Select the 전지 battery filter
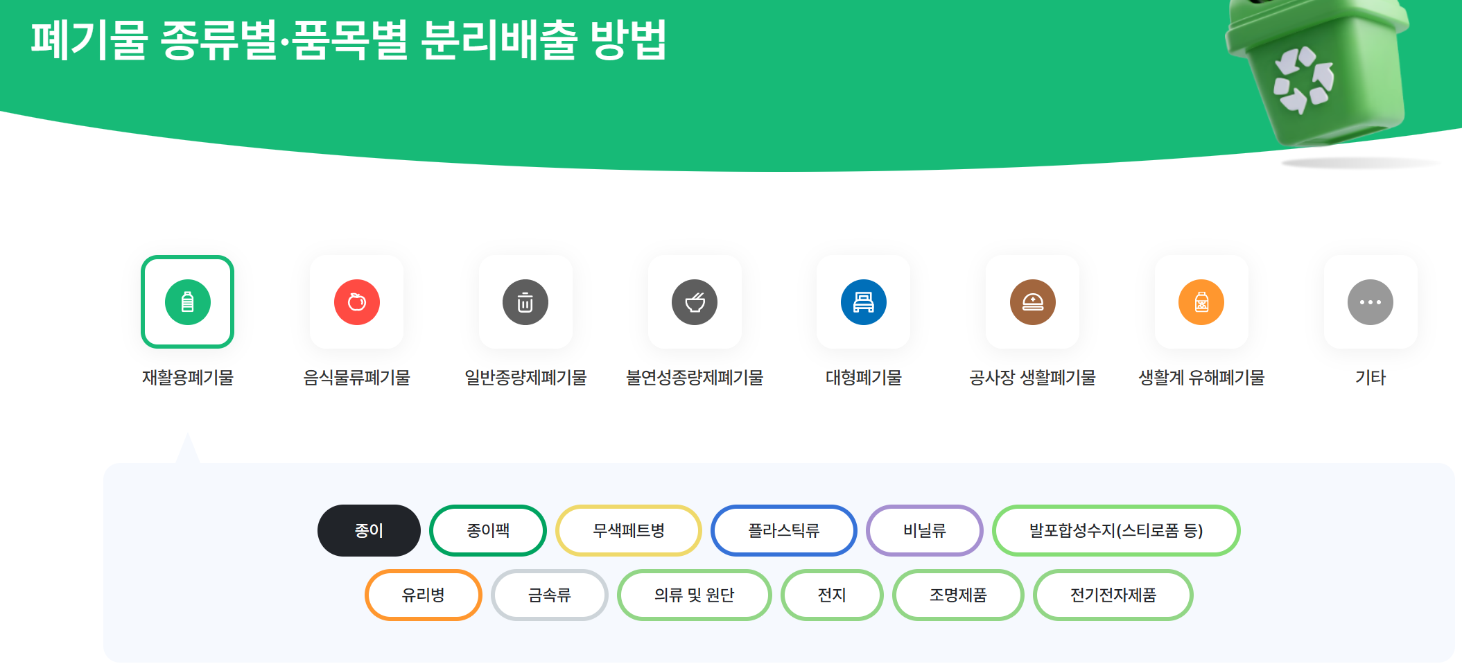The width and height of the screenshot is (1462, 664). tap(832, 595)
